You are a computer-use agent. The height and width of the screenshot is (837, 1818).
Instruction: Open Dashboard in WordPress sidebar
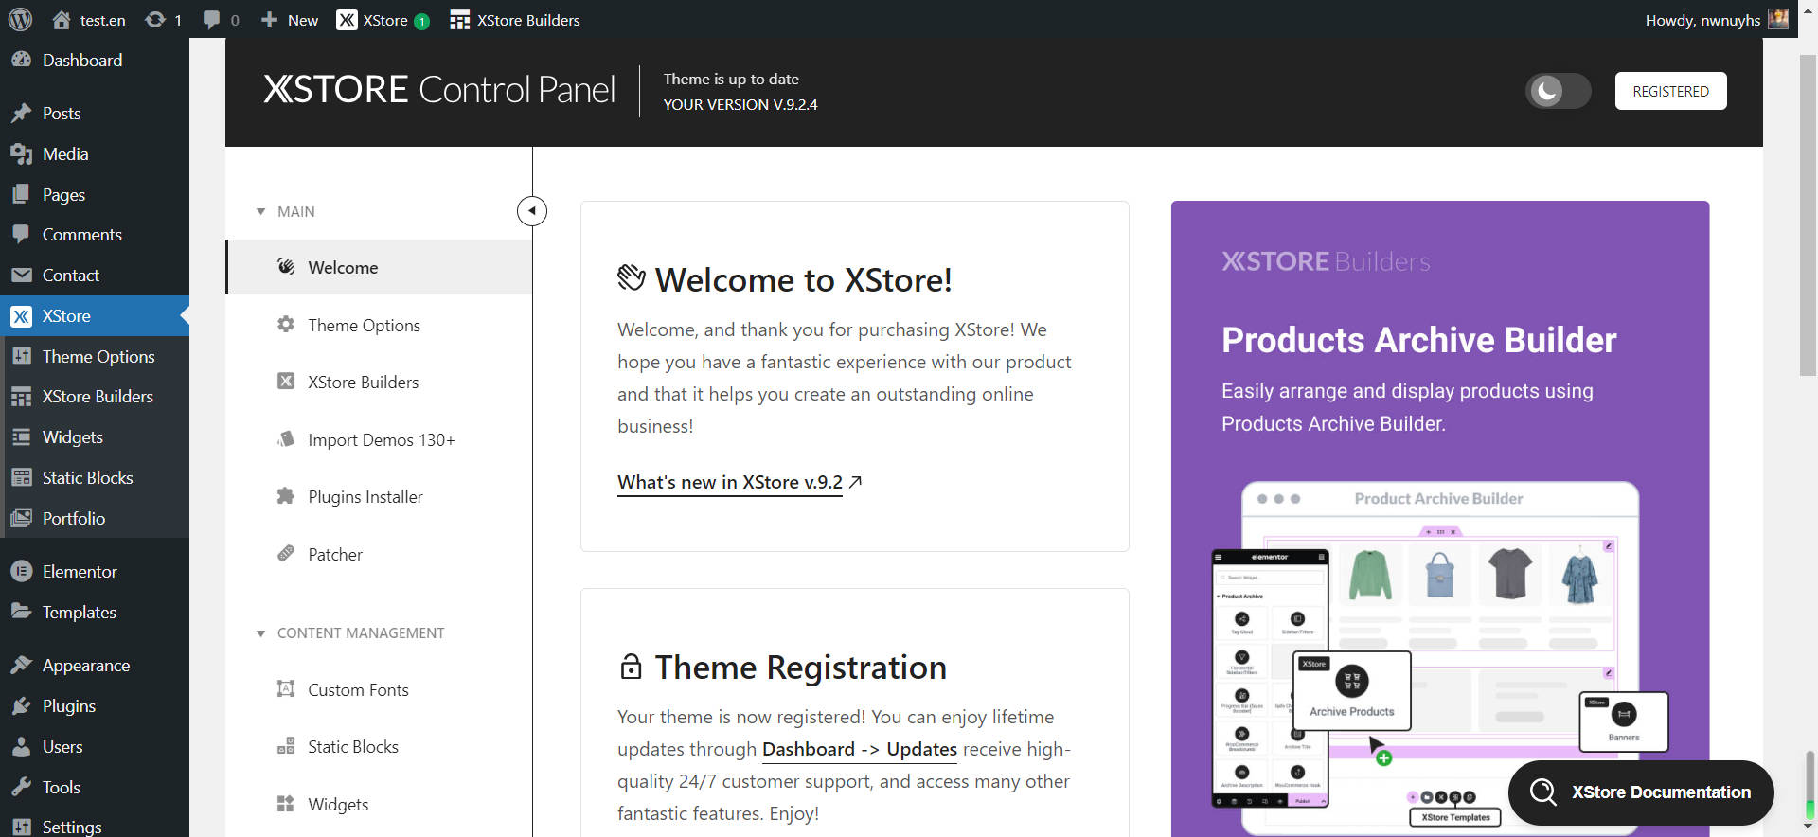95,60
